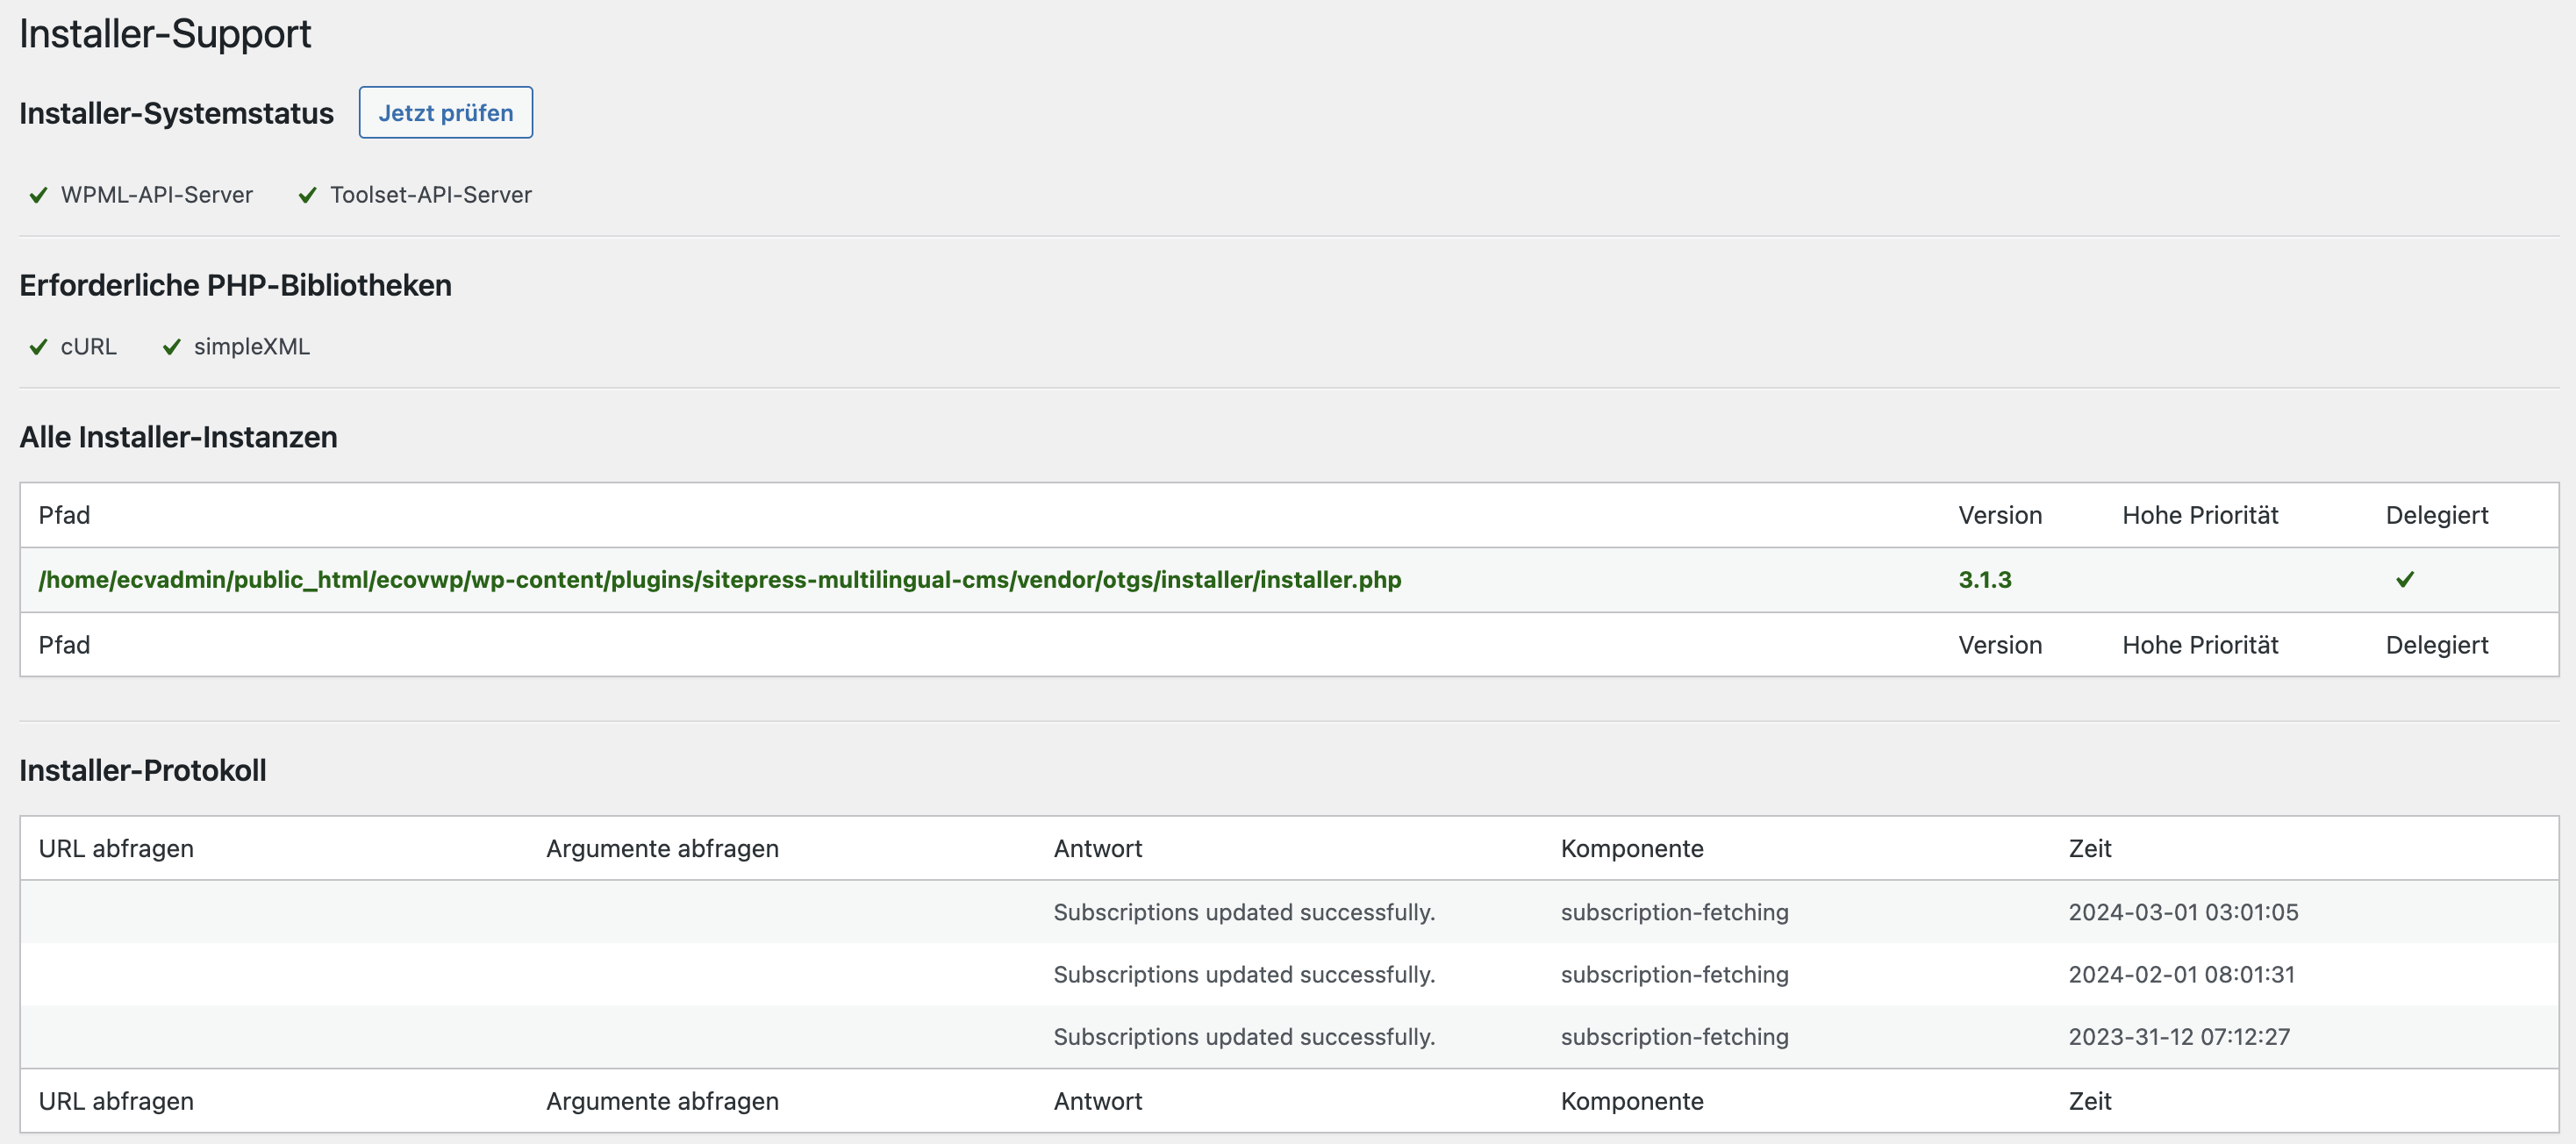Click the footer Zeit label
2576x1144 pixels.
[x=2090, y=1101]
